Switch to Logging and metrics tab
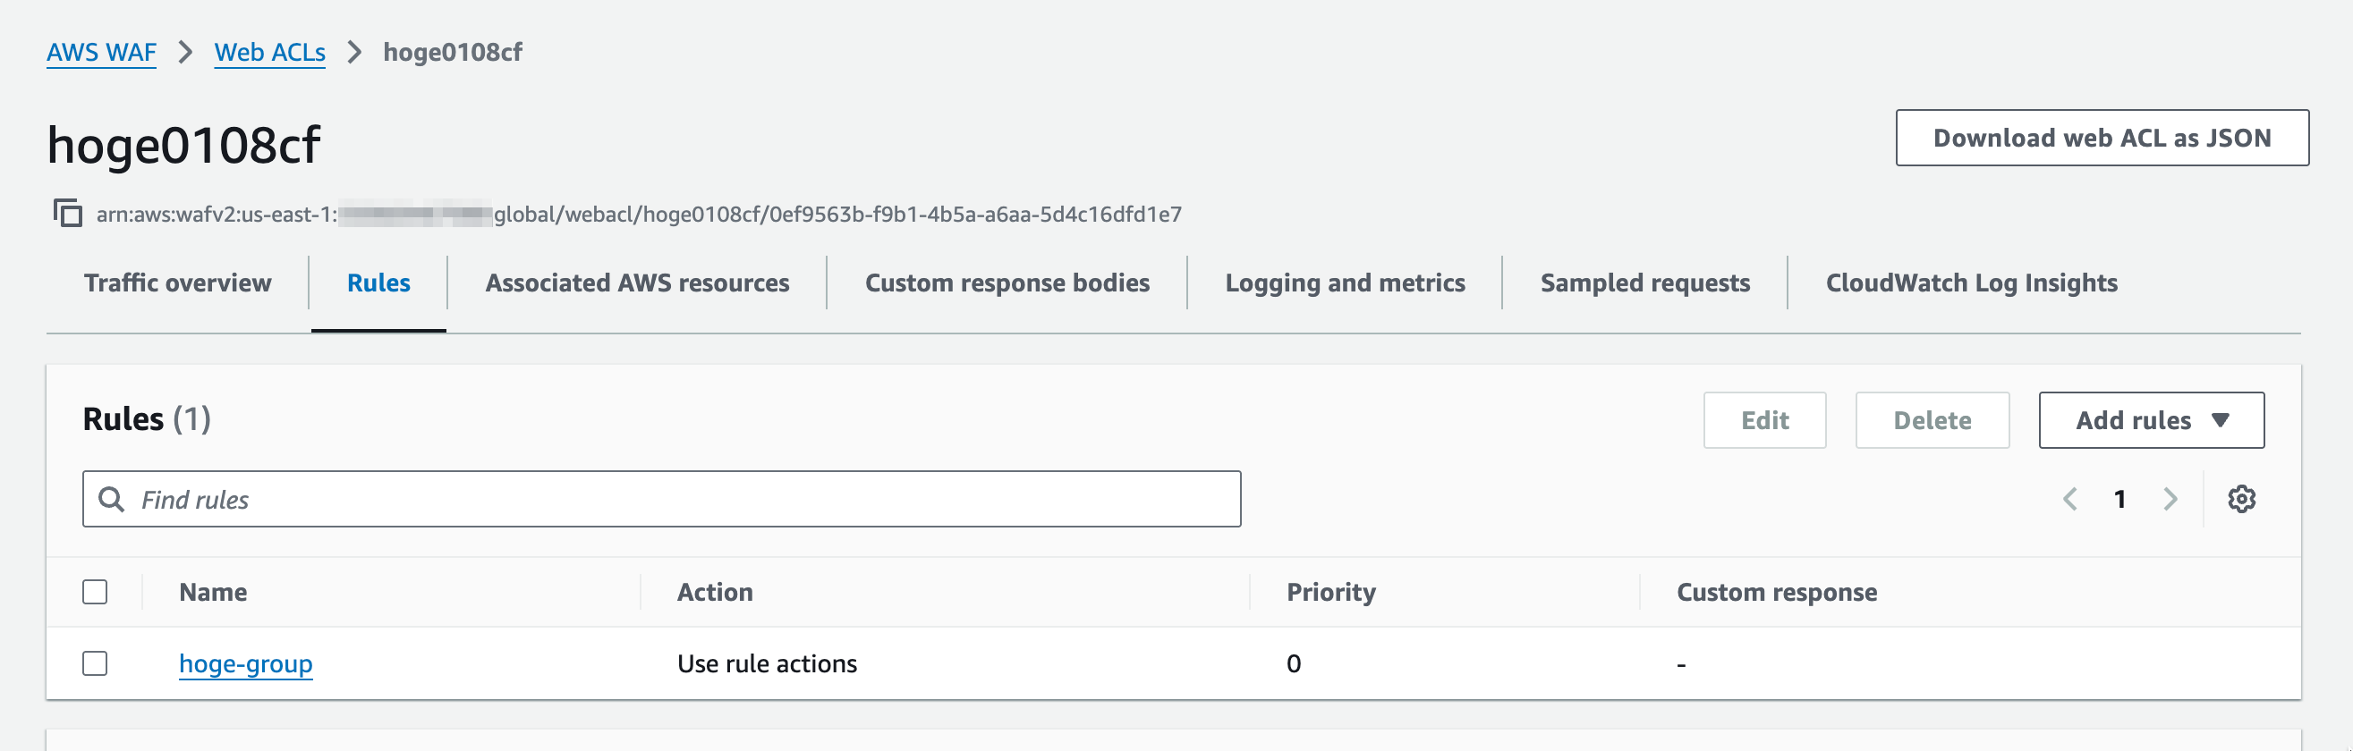 point(1345,283)
